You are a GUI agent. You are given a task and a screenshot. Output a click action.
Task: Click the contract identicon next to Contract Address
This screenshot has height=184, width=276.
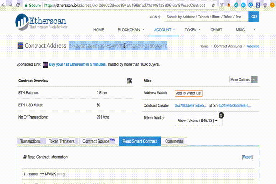pyautogui.click(x=21, y=46)
